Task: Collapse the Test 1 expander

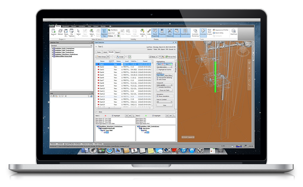Action: pyautogui.click(x=96, y=47)
